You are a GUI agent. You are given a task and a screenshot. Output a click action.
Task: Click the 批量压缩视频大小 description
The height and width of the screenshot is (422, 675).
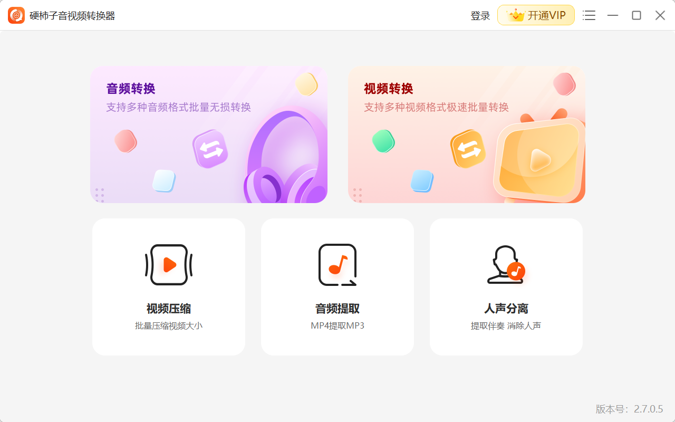click(169, 326)
